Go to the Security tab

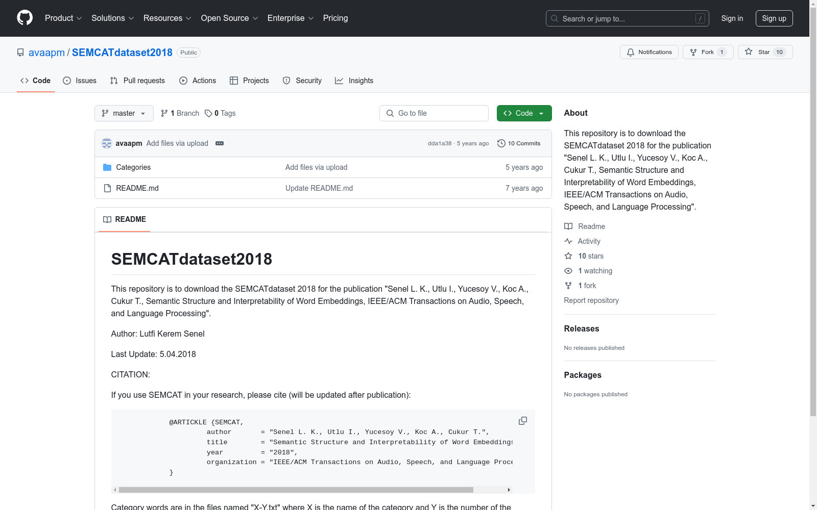click(302, 81)
